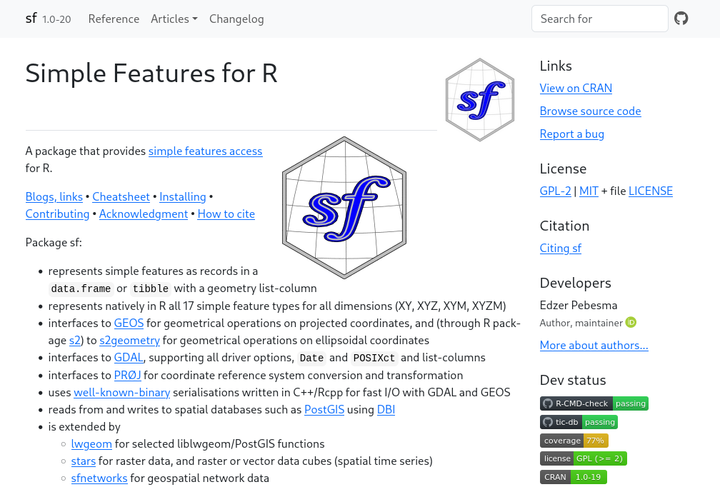Click the small sf hexagon logo
720x487 pixels.
click(x=480, y=99)
